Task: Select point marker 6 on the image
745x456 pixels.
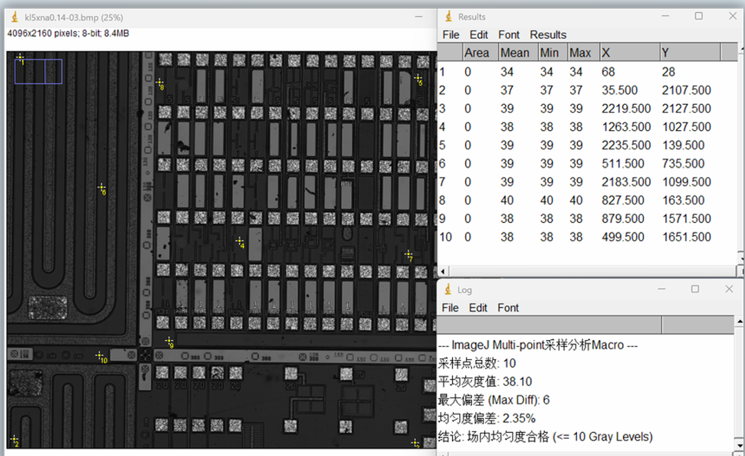Action: [101, 187]
